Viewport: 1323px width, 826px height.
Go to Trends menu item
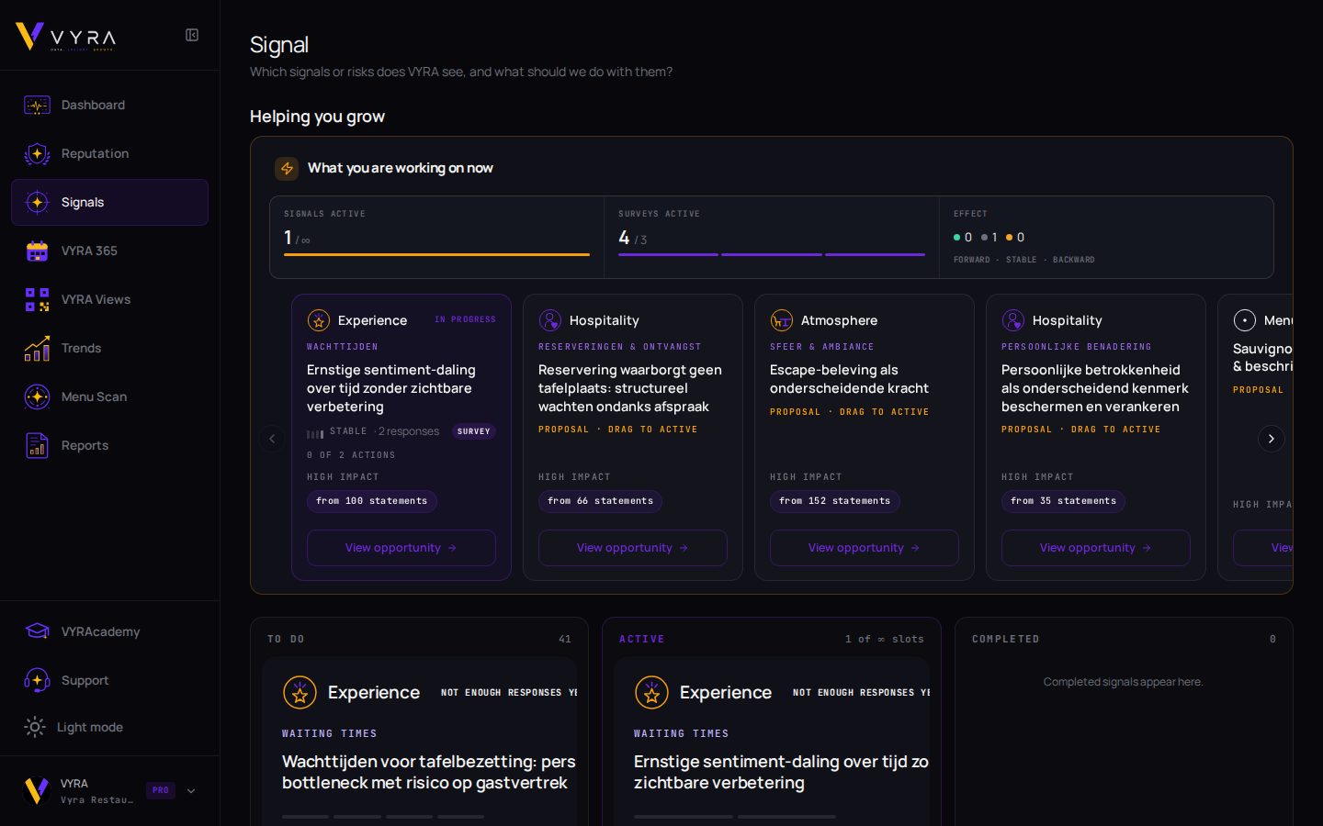coord(109,348)
